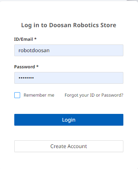Place cursor after robotdoosan in ID field
Viewport: 138px width, 169px height.
pyautogui.click(x=50, y=50)
